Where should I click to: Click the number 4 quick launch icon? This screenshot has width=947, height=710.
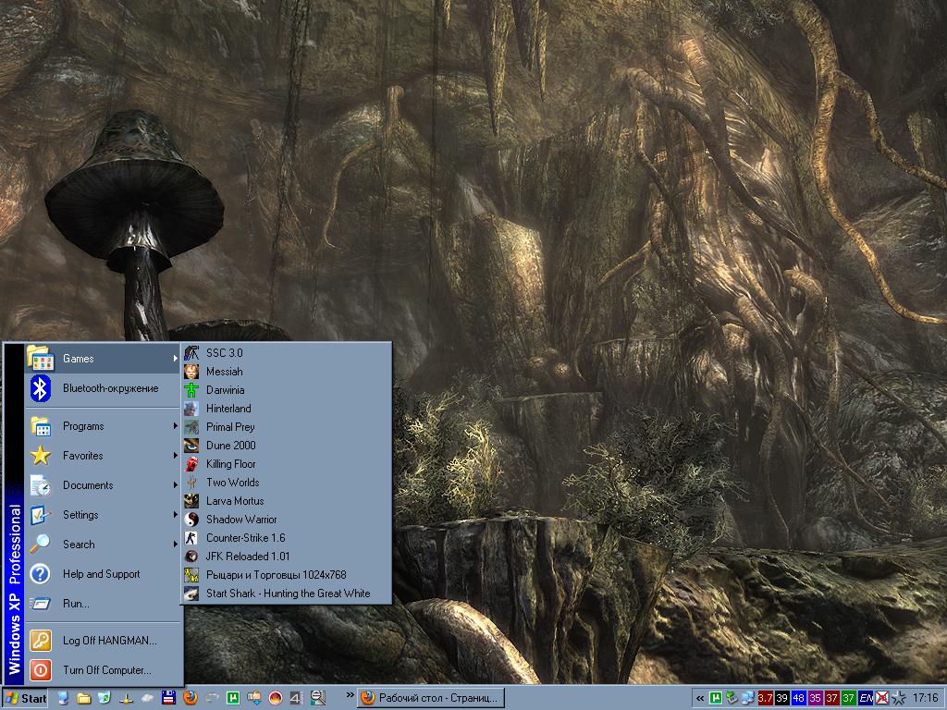pos(296,699)
